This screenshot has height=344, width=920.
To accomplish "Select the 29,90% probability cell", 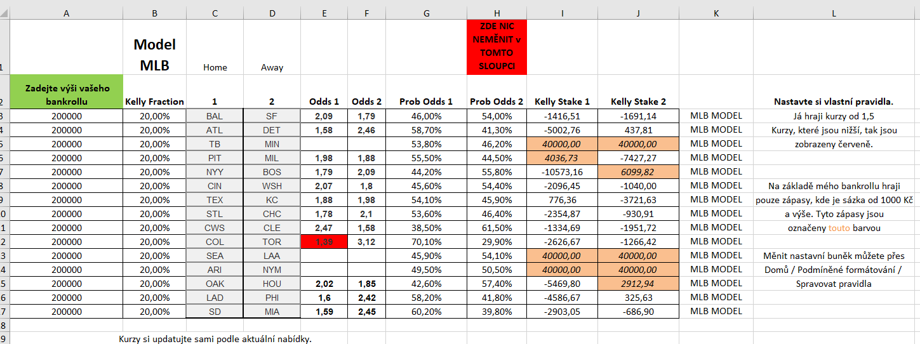I will [x=497, y=242].
